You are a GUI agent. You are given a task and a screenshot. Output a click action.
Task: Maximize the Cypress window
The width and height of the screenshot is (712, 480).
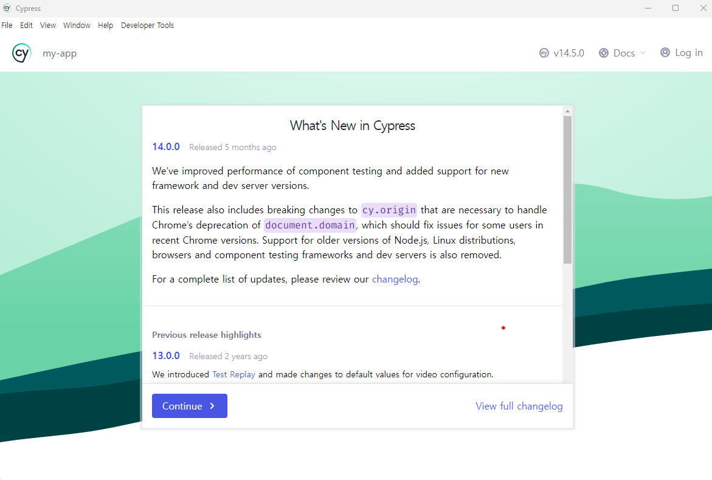click(x=676, y=8)
